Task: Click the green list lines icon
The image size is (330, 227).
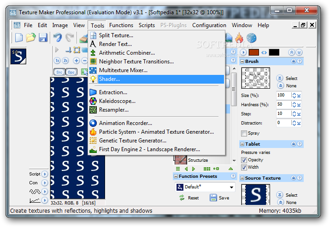Action: (178, 169)
